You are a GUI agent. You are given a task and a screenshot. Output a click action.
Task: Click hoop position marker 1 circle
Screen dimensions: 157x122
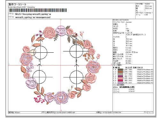pyautogui.click(x=39, y=77)
